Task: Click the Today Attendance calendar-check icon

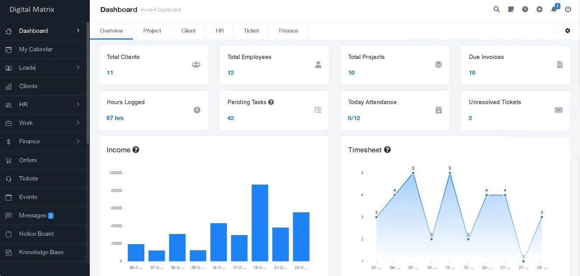Action: (x=439, y=110)
